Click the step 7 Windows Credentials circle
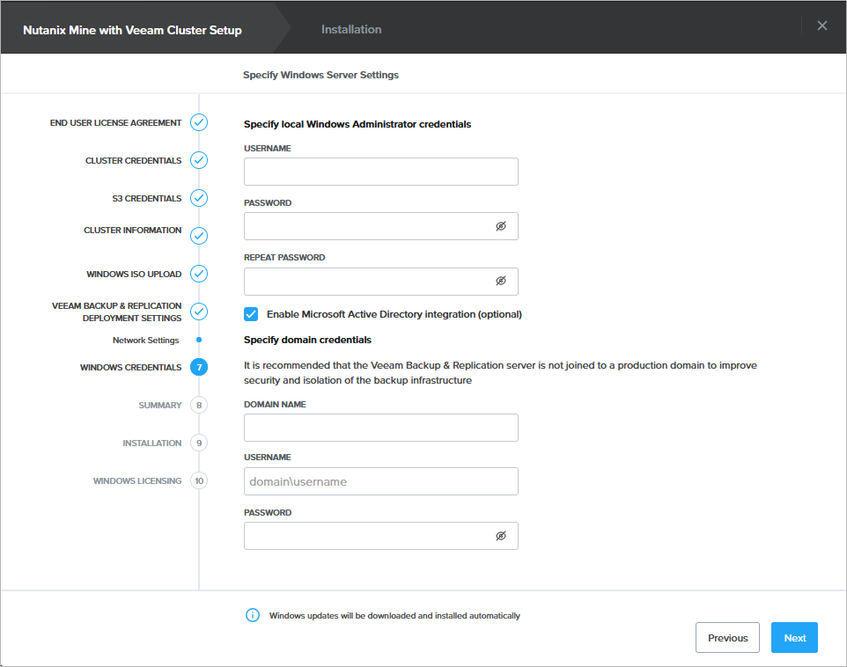The image size is (847, 667). 199,367
